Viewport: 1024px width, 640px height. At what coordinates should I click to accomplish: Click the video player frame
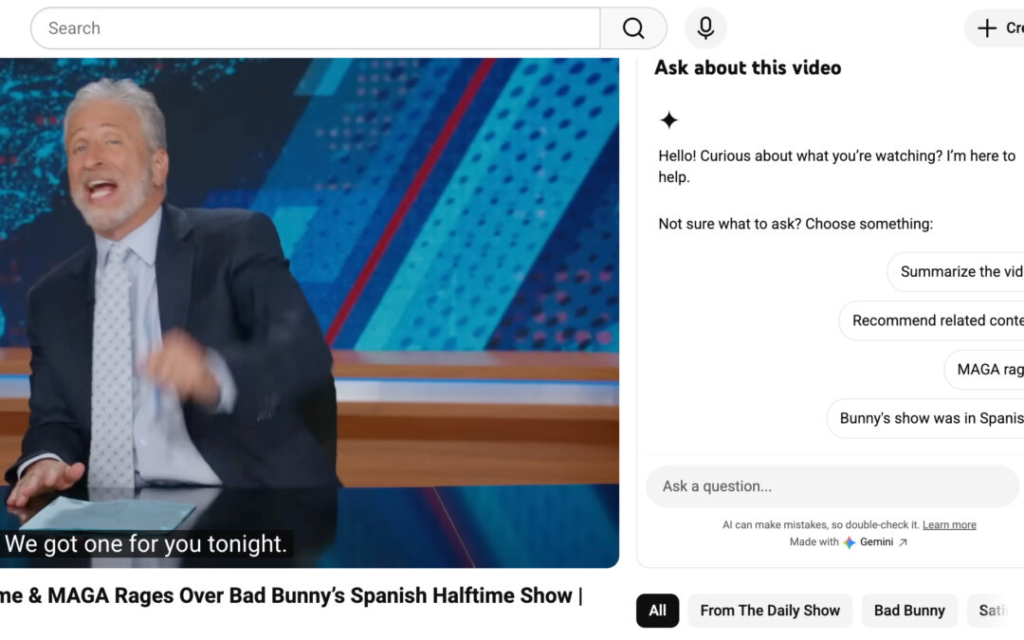tap(309, 313)
